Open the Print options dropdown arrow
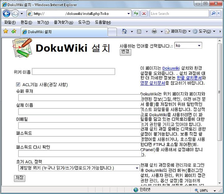The height and width of the screenshot is (194, 224). tap(161, 31)
